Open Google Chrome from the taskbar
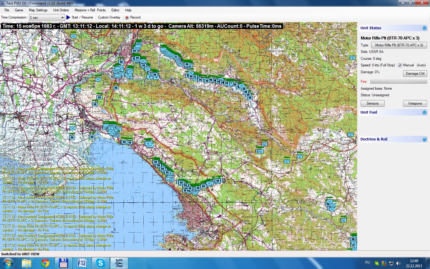Image resolution: width=430 pixels, height=269 pixels. 45,263
